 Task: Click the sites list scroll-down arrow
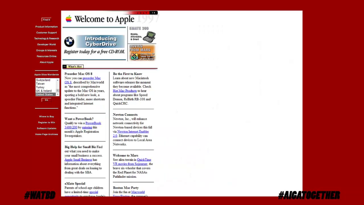coord(58,94)
